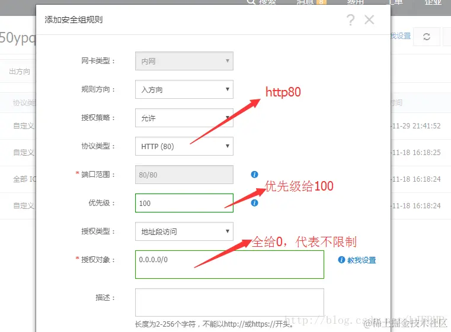The width and height of the screenshot is (451, 332).
Task: Close the add security group rule dialog
Action: pos(369,20)
